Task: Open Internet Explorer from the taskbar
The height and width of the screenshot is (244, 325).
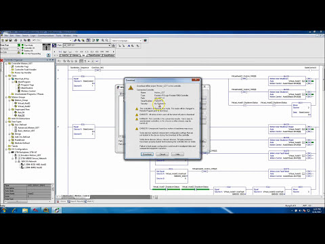Action: click(14, 210)
